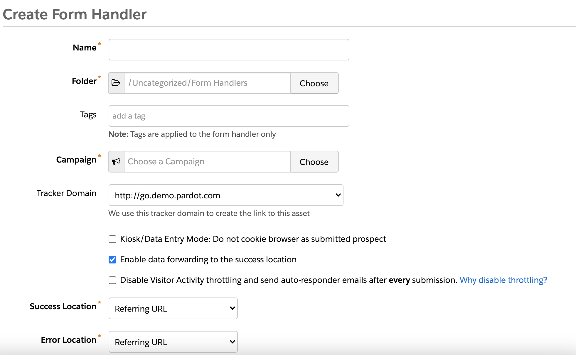Open the Tracker Domain dropdown
The height and width of the screenshot is (355, 576).
(x=226, y=195)
